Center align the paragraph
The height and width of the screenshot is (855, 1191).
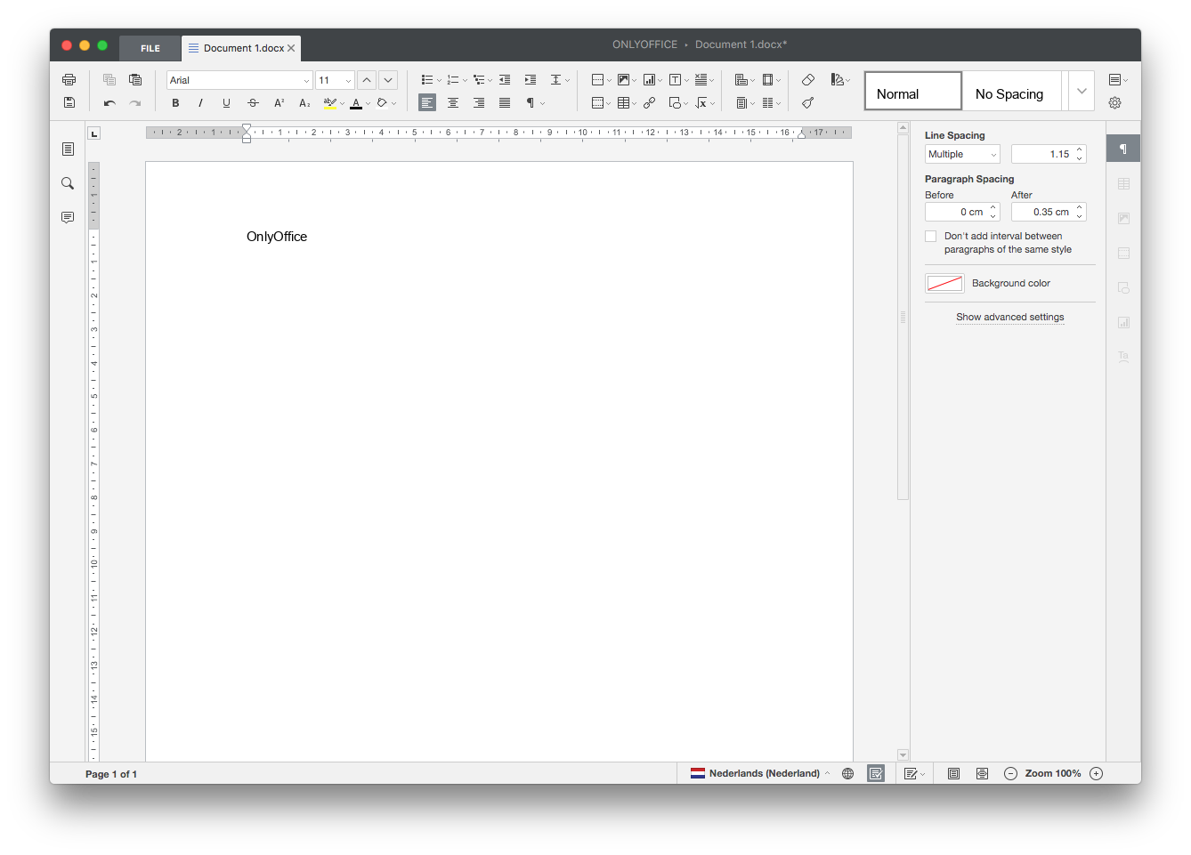[x=453, y=103]
